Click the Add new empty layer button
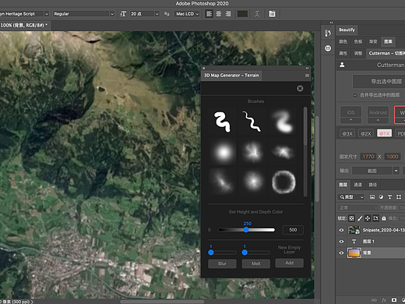 coord(289,263)
